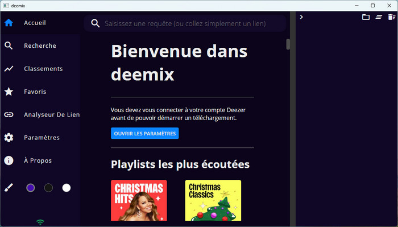Click the main page vertical scrollbar thumb
The width and height of the screenshot is (398, 227).
click(x=288, y=44)
